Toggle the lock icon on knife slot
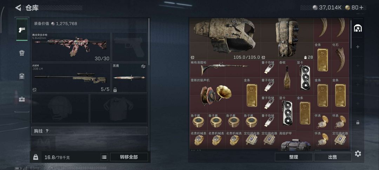The image size is (379, 170). pyautogui.click(x=115, y=90)
